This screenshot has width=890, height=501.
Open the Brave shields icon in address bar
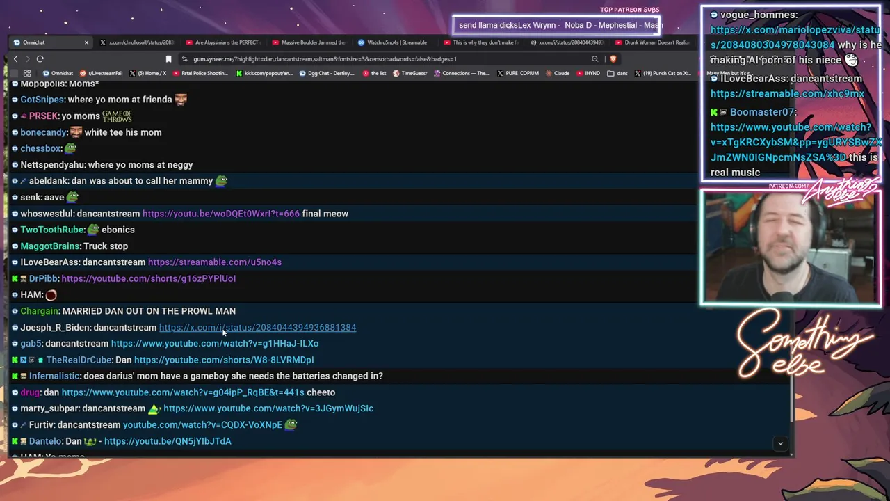(x=613, y=59)
